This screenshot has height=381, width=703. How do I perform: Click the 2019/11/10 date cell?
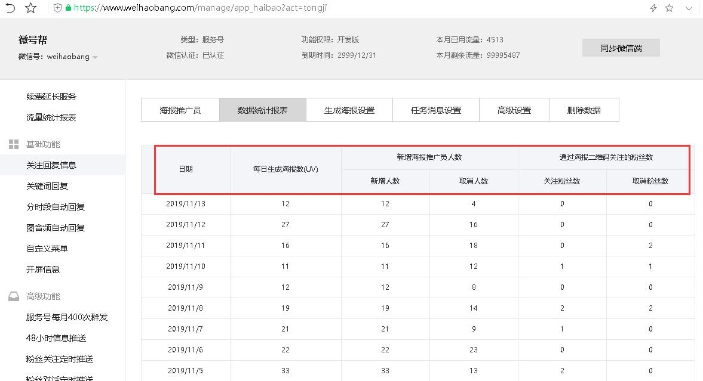(186, 267)
